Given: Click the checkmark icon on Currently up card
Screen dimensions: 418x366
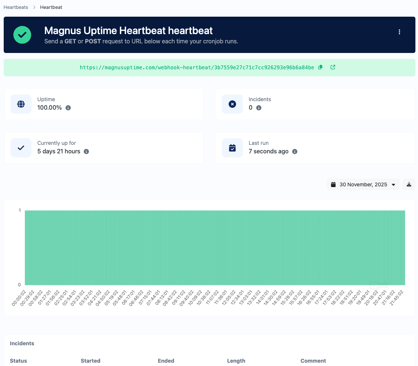Looking at the screenshot, I should [x=21, y=148].
